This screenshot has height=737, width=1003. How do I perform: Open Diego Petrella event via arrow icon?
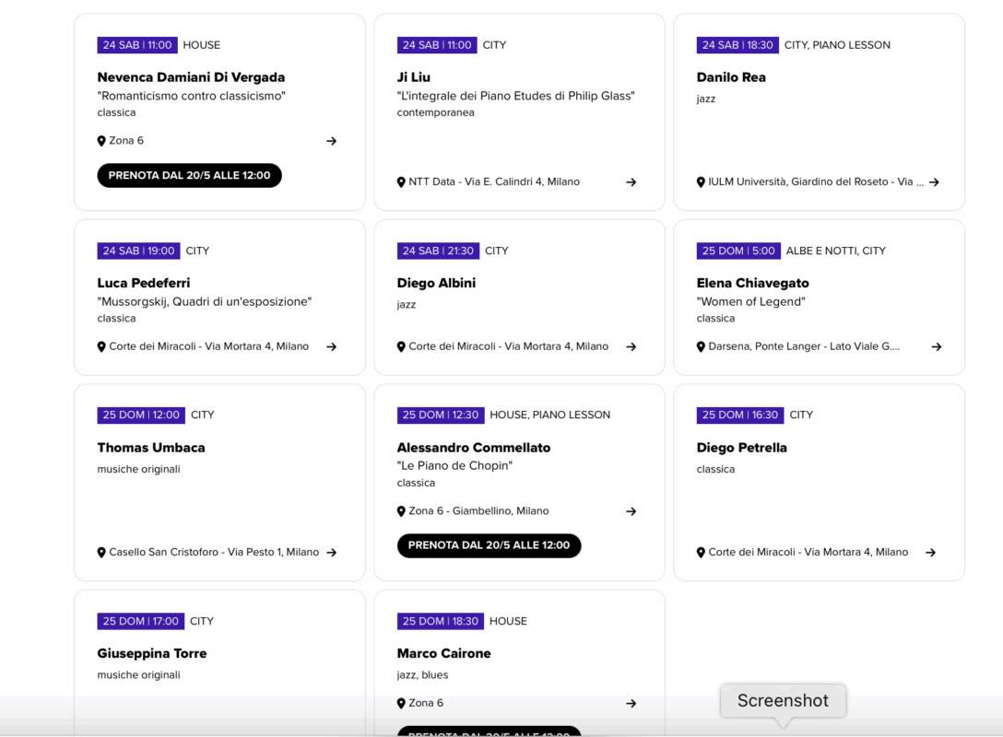930,553
